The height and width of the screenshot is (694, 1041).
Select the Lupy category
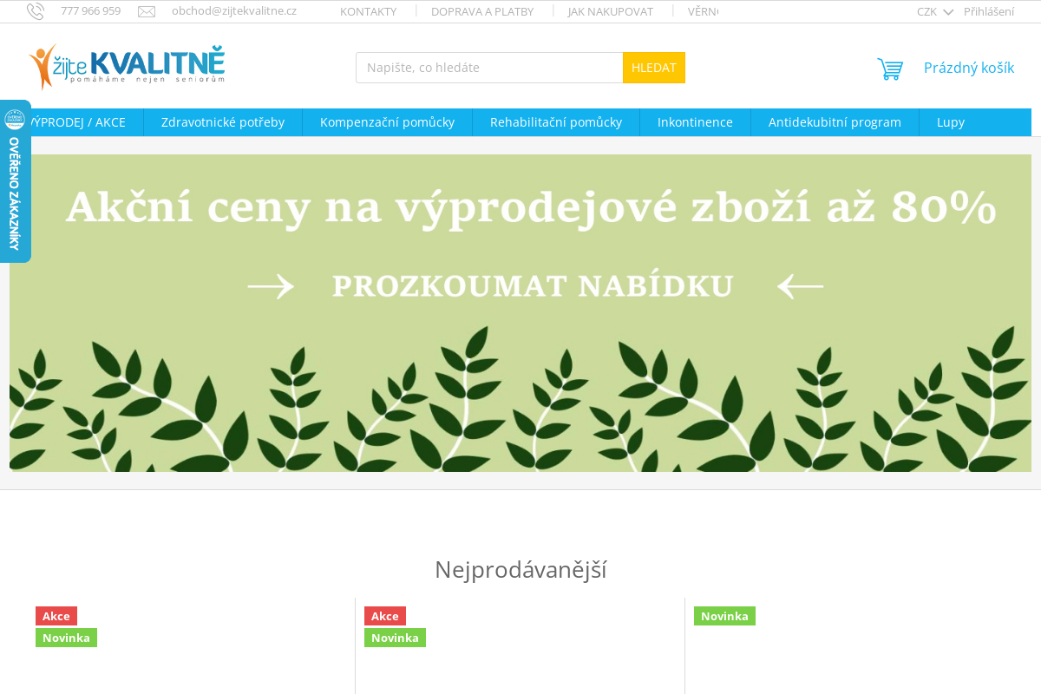click(x=950, y=122)
